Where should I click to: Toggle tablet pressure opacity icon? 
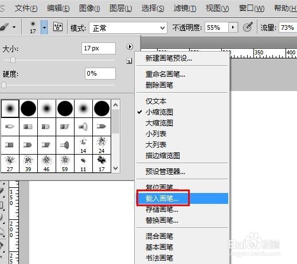coord(248,27)
